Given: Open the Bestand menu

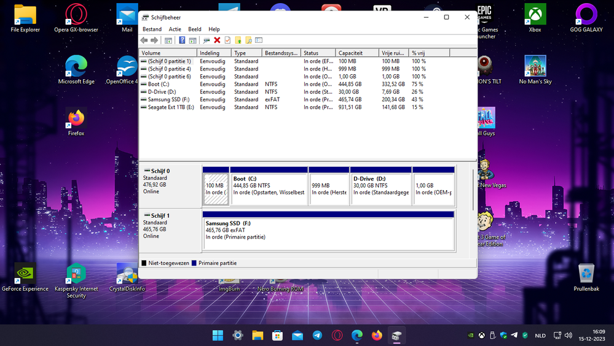Looking at the screenshot, I should click(152, 29).
